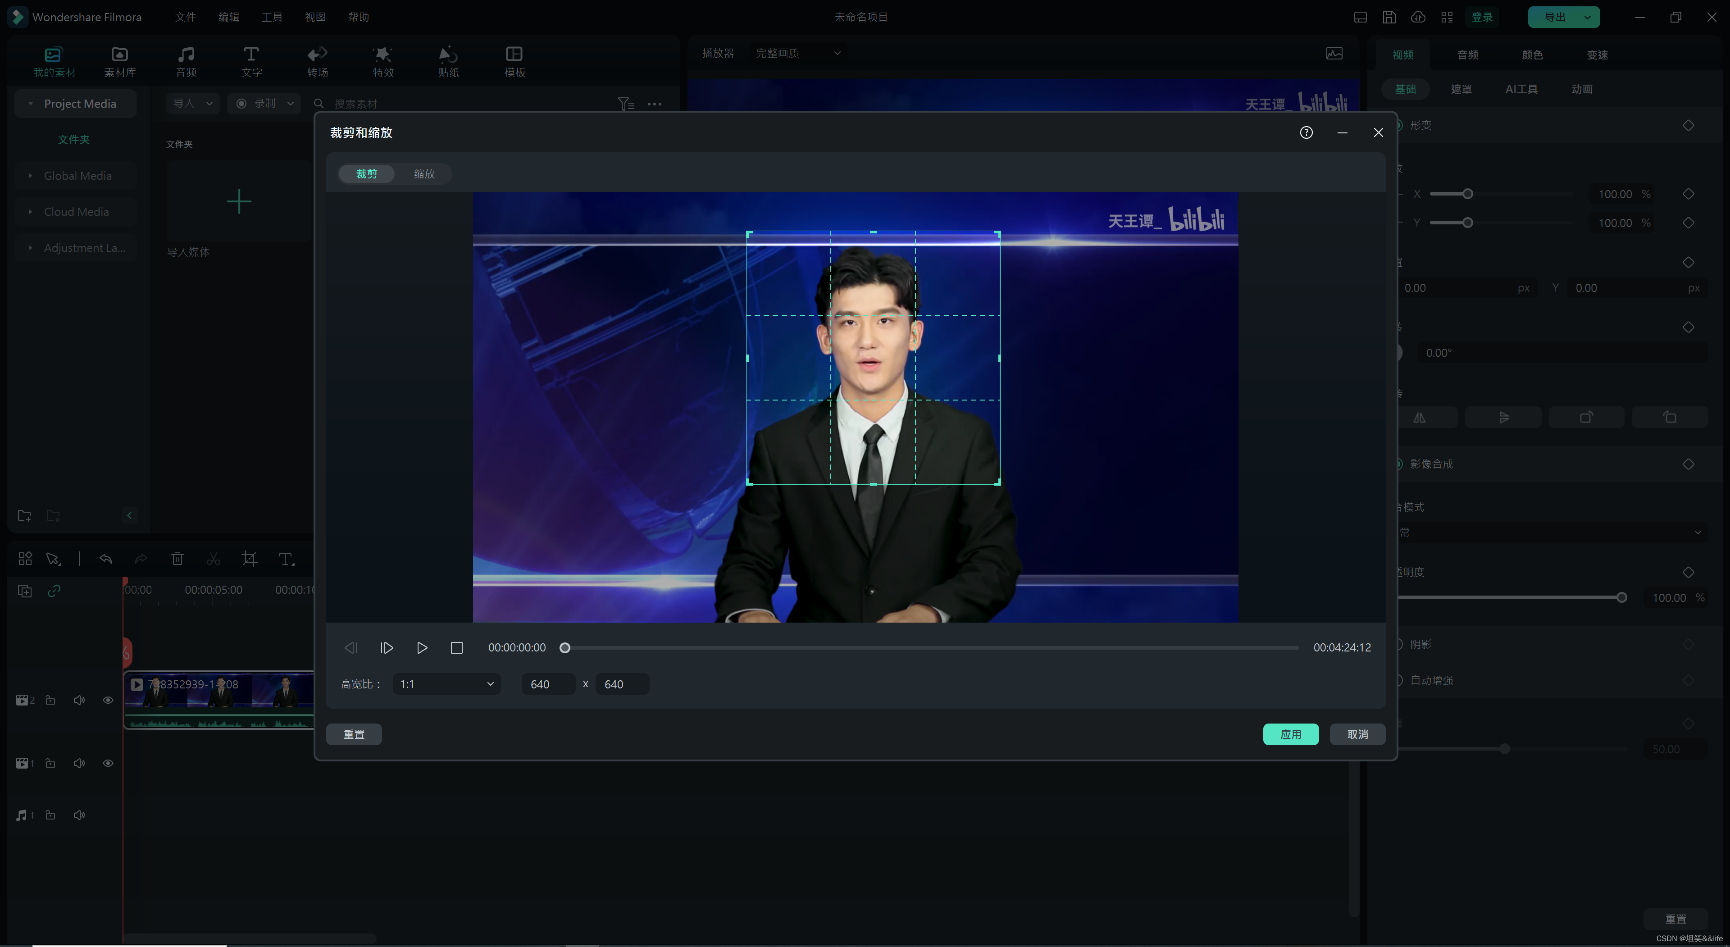Open the 音频 audio library
This screenshot has height=947, width=1730.
[186, 62]
